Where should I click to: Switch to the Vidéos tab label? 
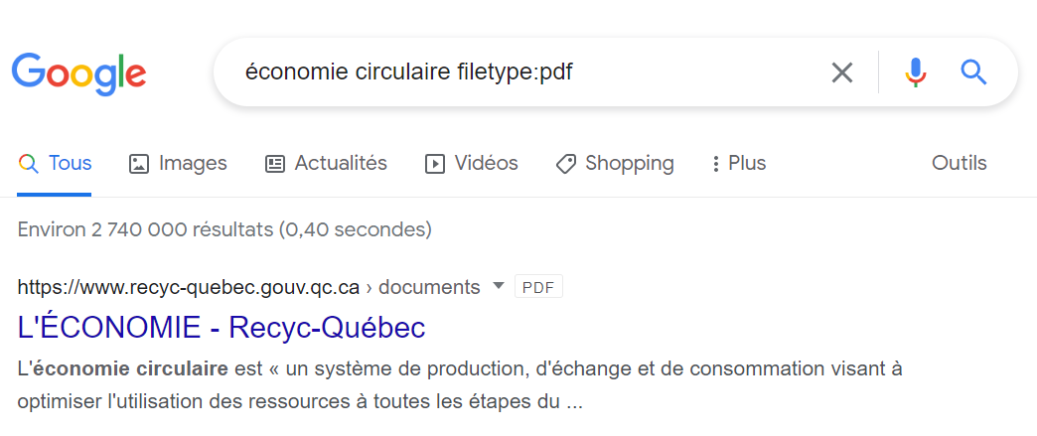[486, 163]
